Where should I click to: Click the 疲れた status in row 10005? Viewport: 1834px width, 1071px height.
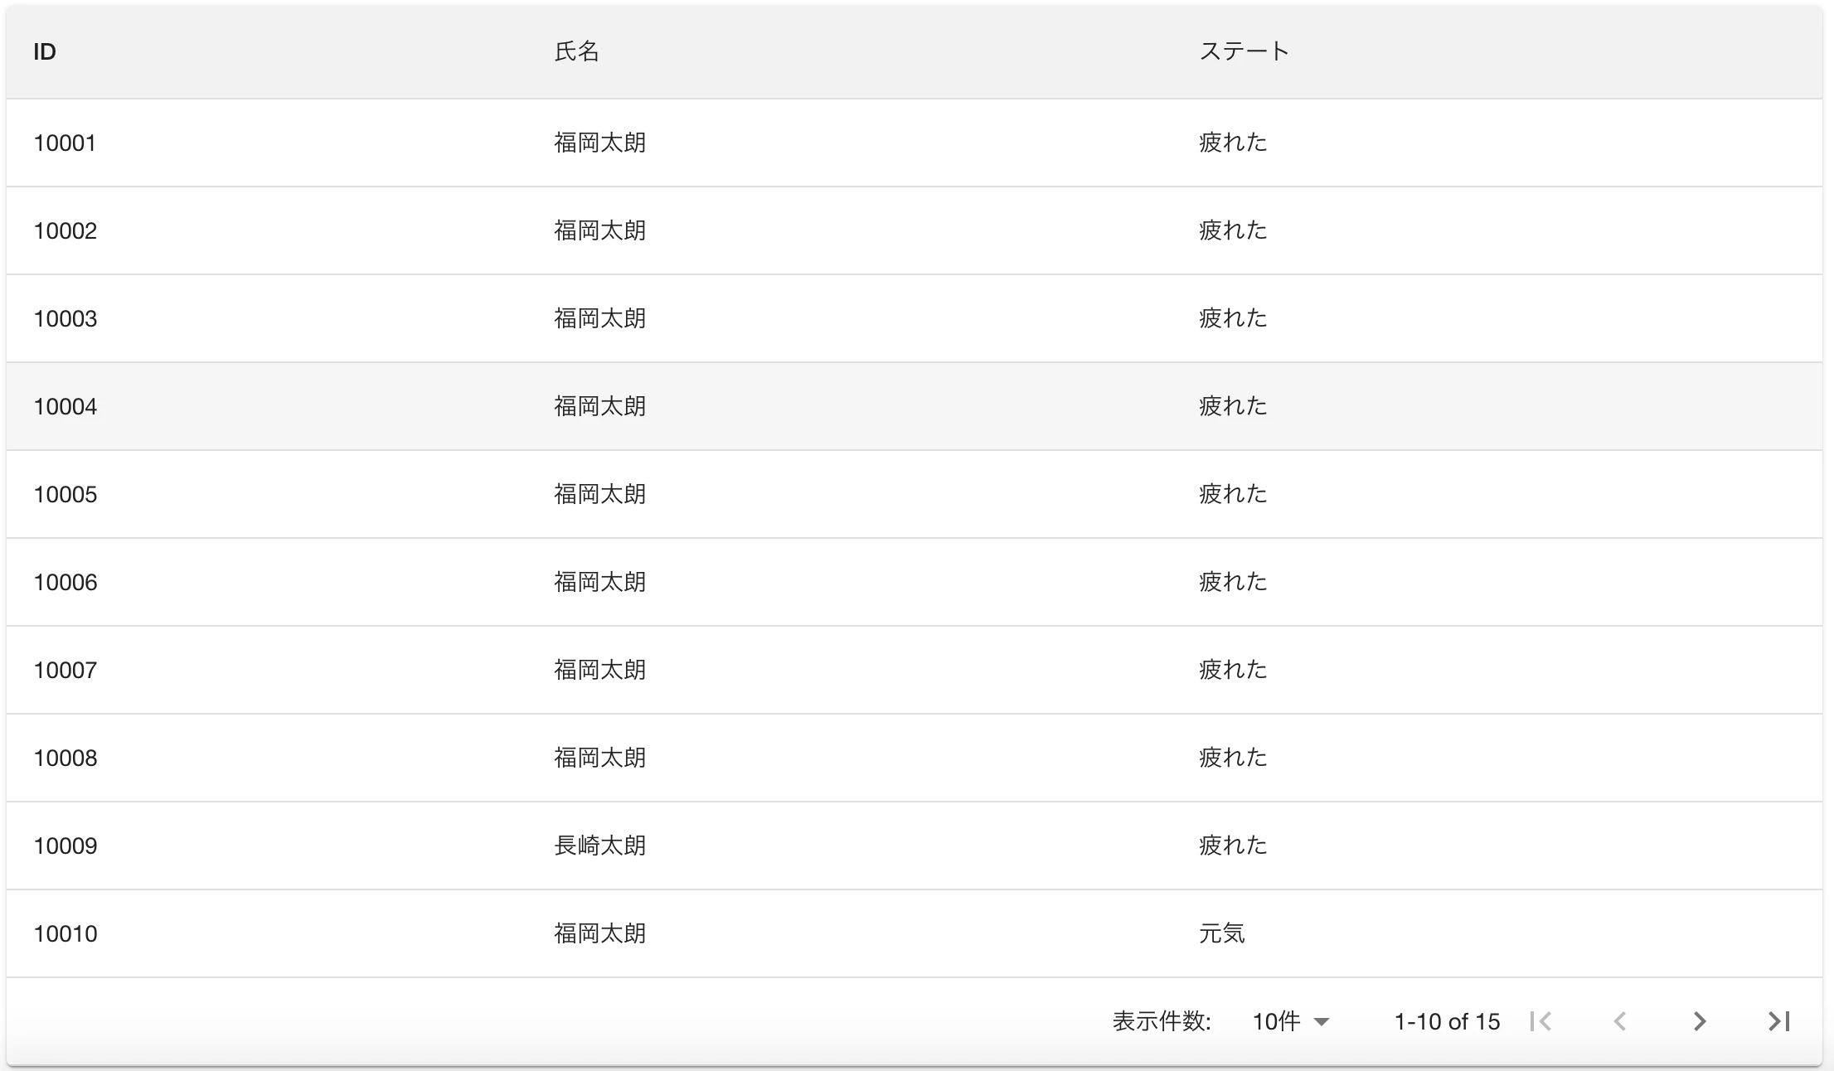pos(1232,494)
